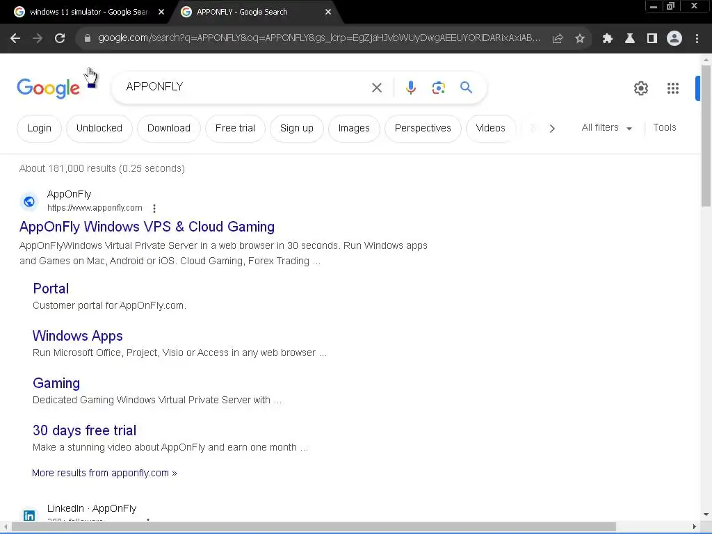Viewport: 712px width, 534px height.
Task: Search by image with the Lens camera icon
Action: pyautogui.click(x=438, y=88)
